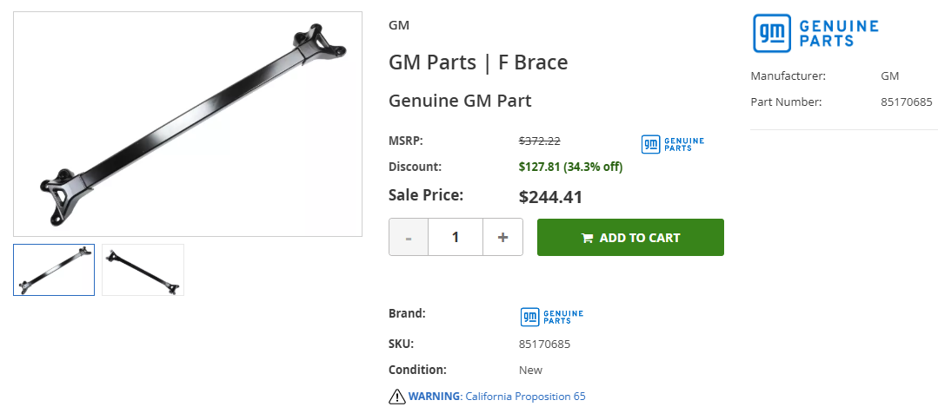Open the main product image
Image resolution: width=938 pixels, height=420 pixels.
pos(188,124)
